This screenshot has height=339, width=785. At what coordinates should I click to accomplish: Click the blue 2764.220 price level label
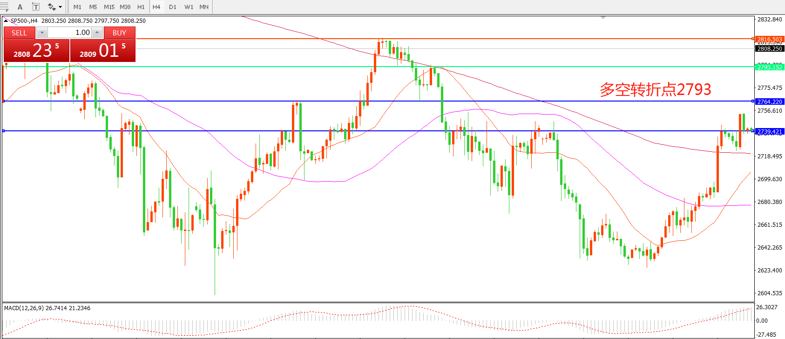click(x=769, y=102)
